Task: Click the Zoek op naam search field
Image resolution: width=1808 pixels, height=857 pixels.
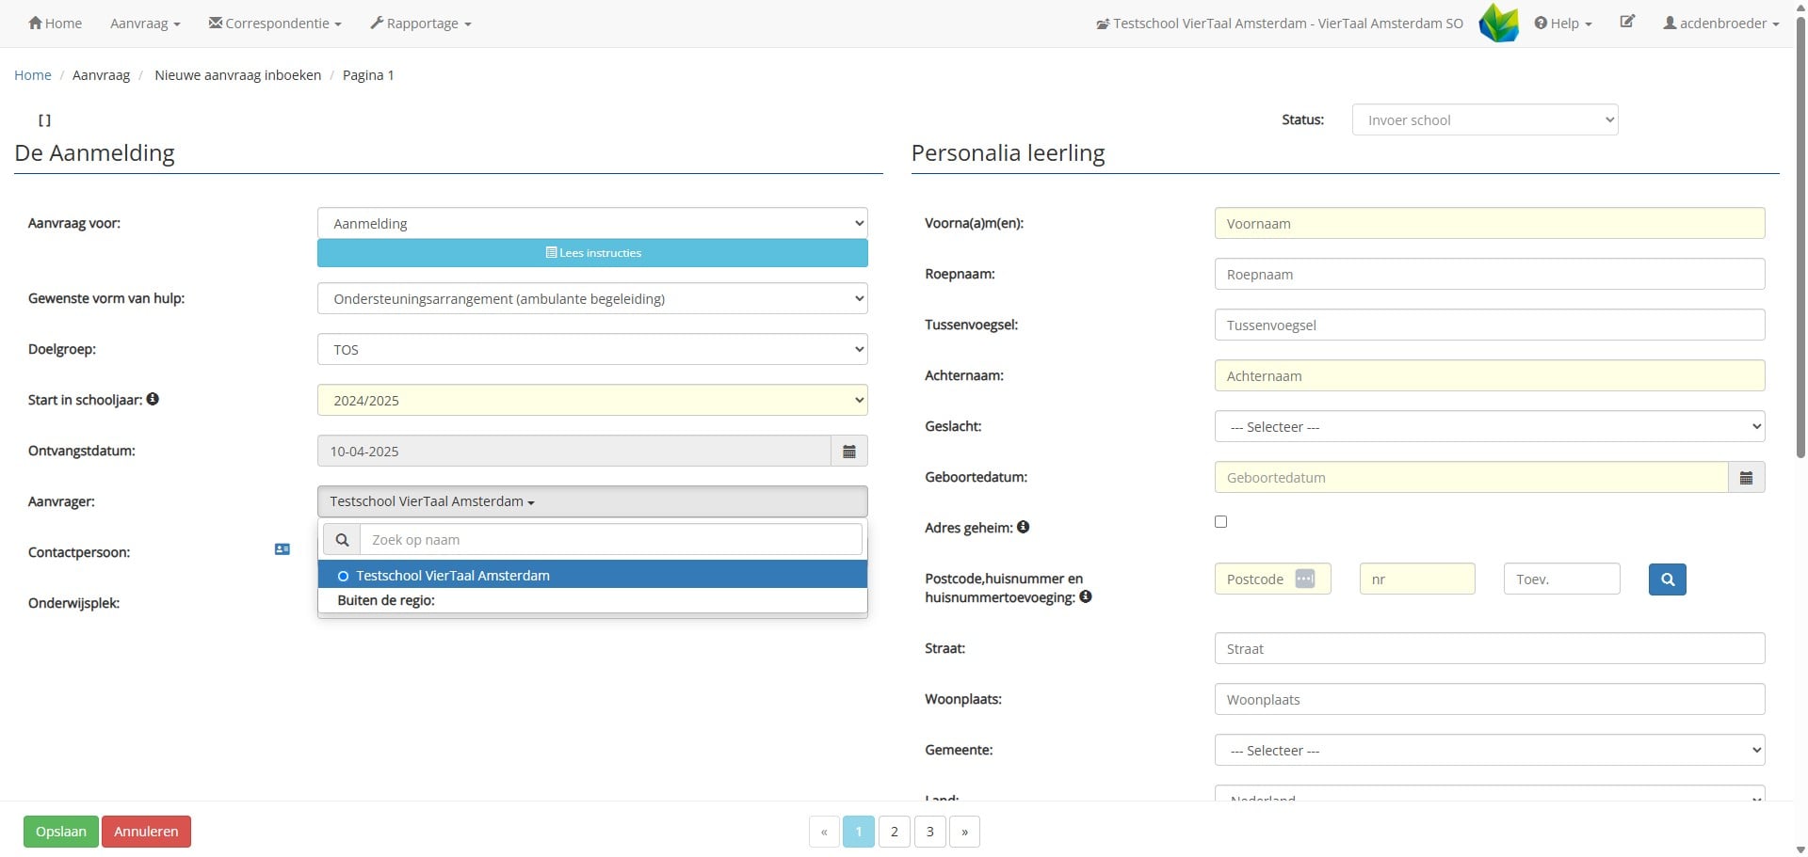Action: tap(611, 540)
